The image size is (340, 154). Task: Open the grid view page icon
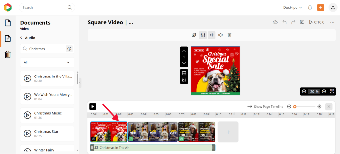(184, 73)
